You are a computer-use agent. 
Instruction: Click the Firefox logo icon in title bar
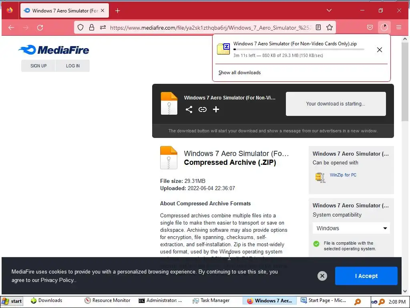coord(10,10)
